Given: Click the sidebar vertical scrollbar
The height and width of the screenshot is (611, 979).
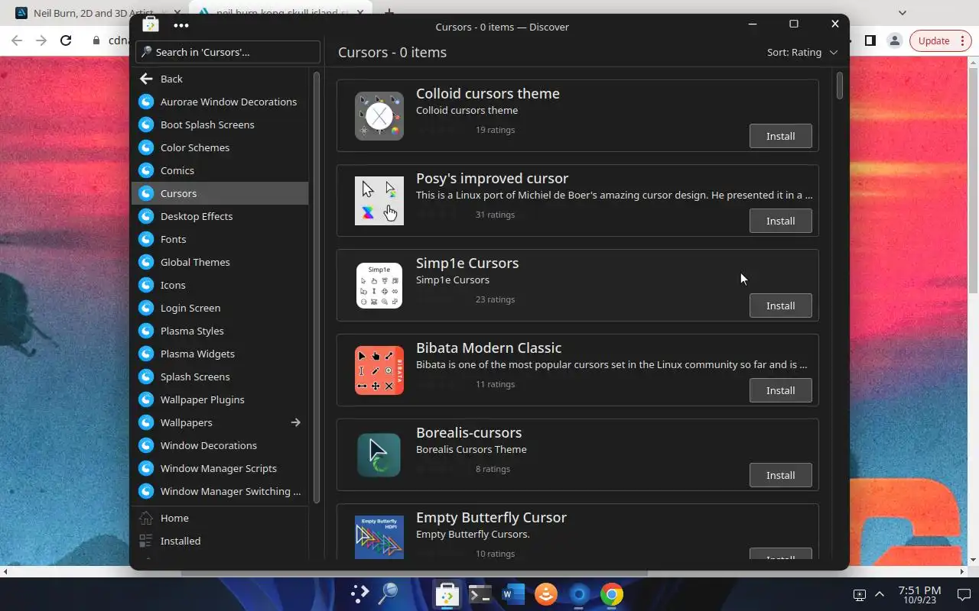Looking at the screenshot, I should click(316, 286).
